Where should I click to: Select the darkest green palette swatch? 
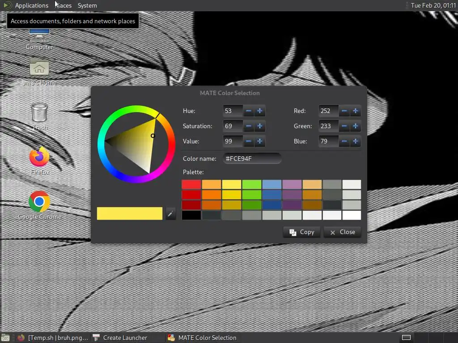pyautogui.click(x=251, y=205)
